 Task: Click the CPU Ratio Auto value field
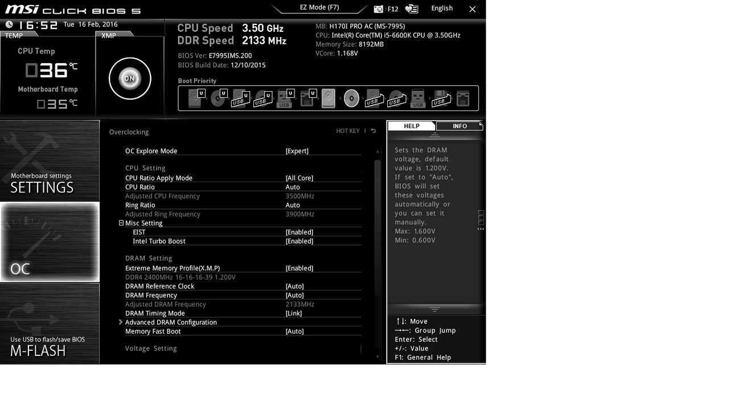click(x=293, y=187)
